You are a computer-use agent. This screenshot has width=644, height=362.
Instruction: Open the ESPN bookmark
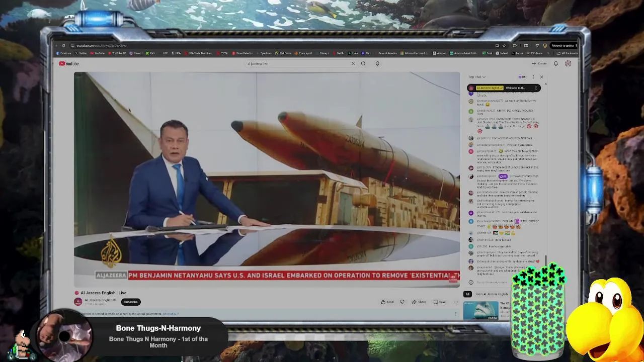[222, 53]
